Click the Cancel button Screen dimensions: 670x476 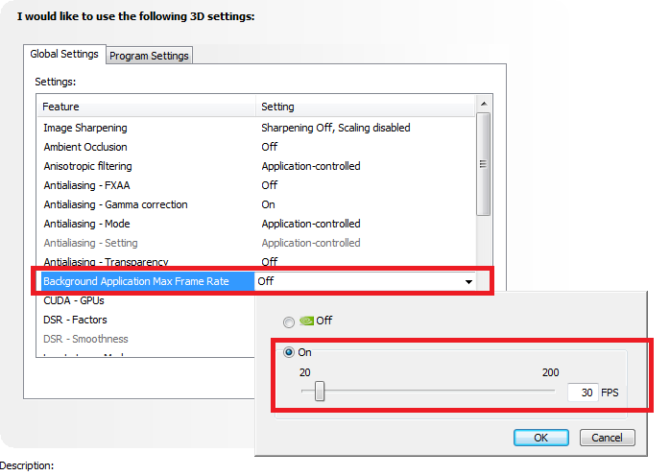(x=607, y=438)
